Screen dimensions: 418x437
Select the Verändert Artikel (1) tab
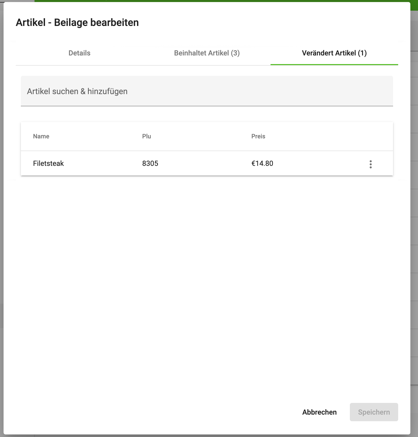click(x=334, y=53)
